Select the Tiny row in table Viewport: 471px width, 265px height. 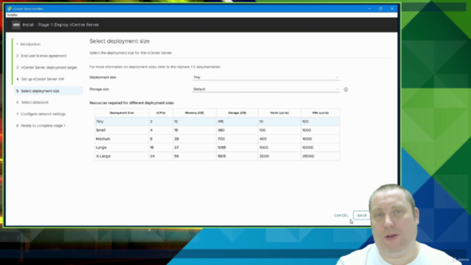coord(217,121)
